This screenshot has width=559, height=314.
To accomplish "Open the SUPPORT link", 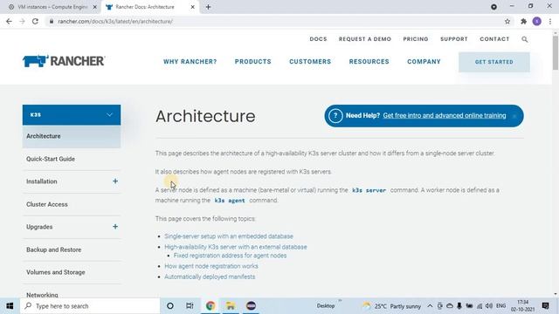I will 454,38.
